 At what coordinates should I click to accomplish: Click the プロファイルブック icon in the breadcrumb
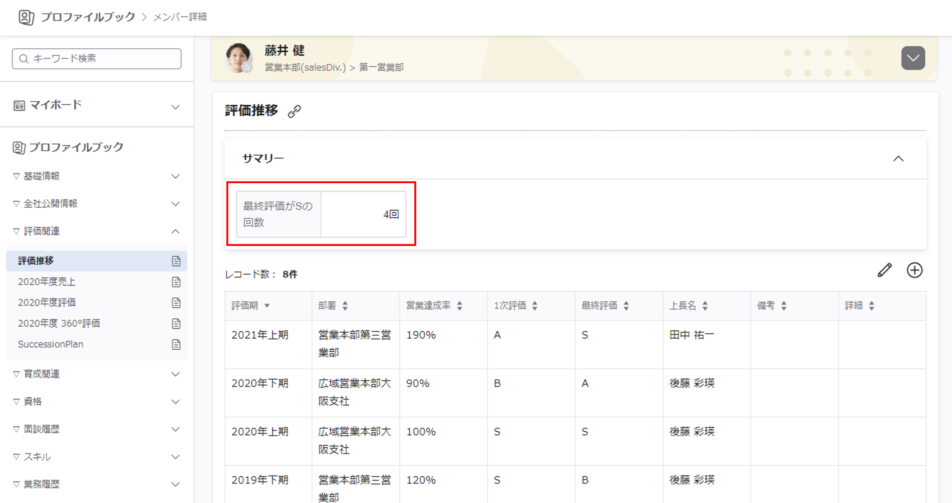[x=26, y=17]
